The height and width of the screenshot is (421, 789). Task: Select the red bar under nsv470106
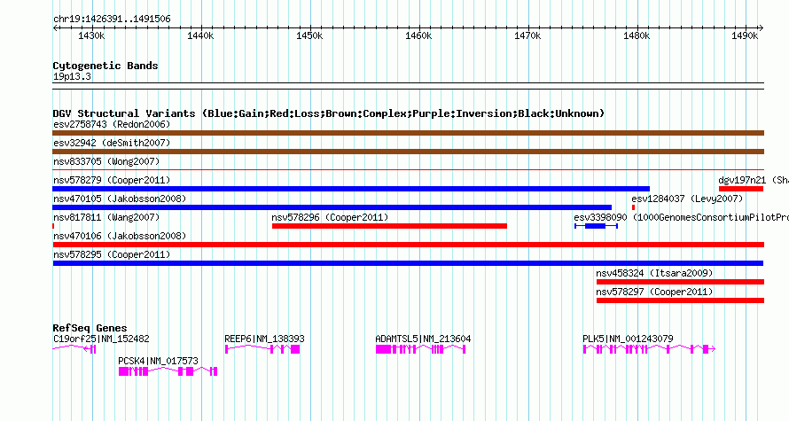click(x=408, y=245)
